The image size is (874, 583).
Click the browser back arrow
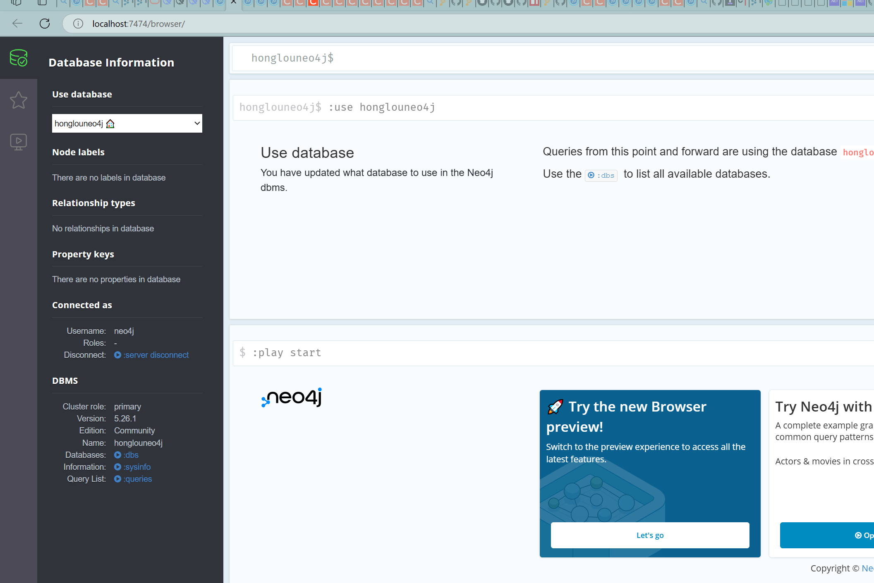pos(17,24)
